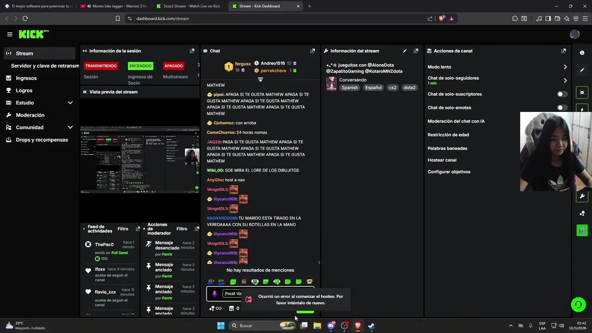Expand the Chat de solo-seguidores options
The image size is (592, 333).
tap(565, 80)
